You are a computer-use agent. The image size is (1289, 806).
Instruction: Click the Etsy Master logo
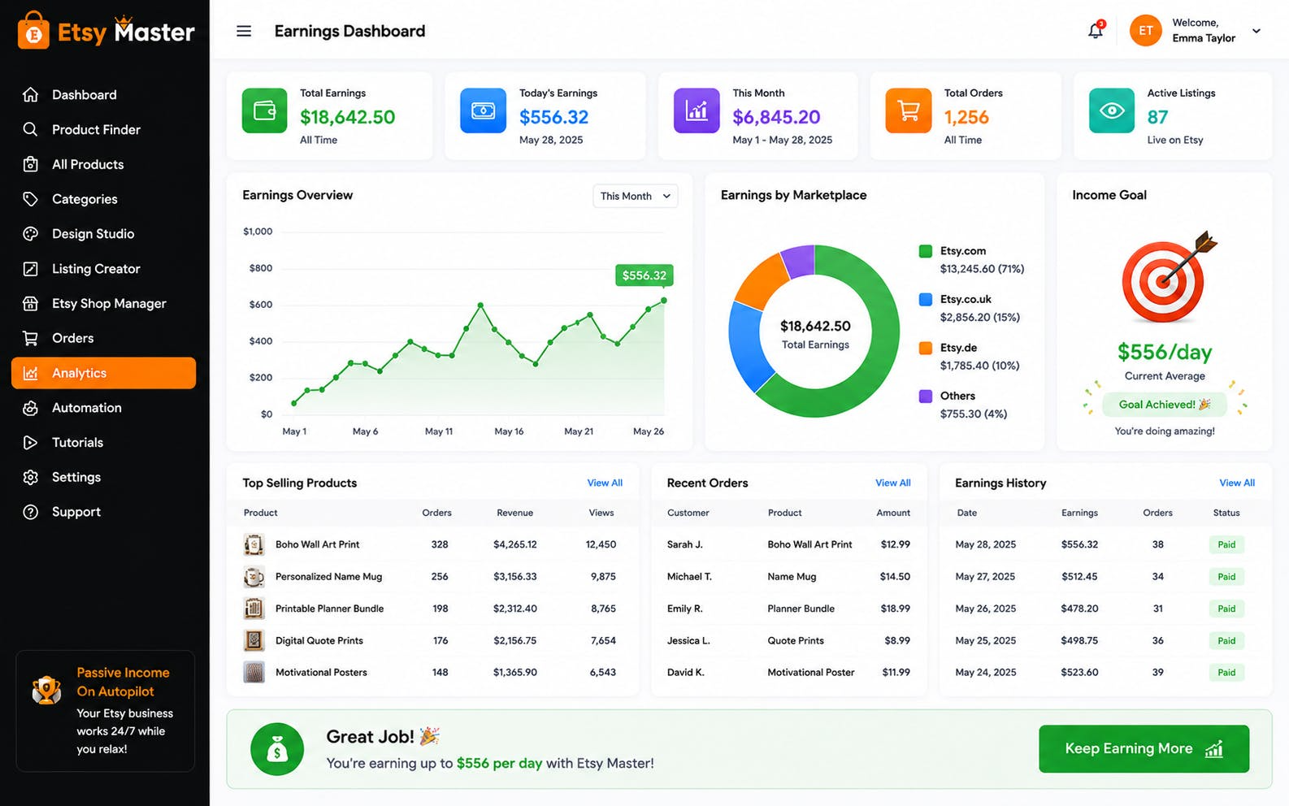click(x=106, y=32)
